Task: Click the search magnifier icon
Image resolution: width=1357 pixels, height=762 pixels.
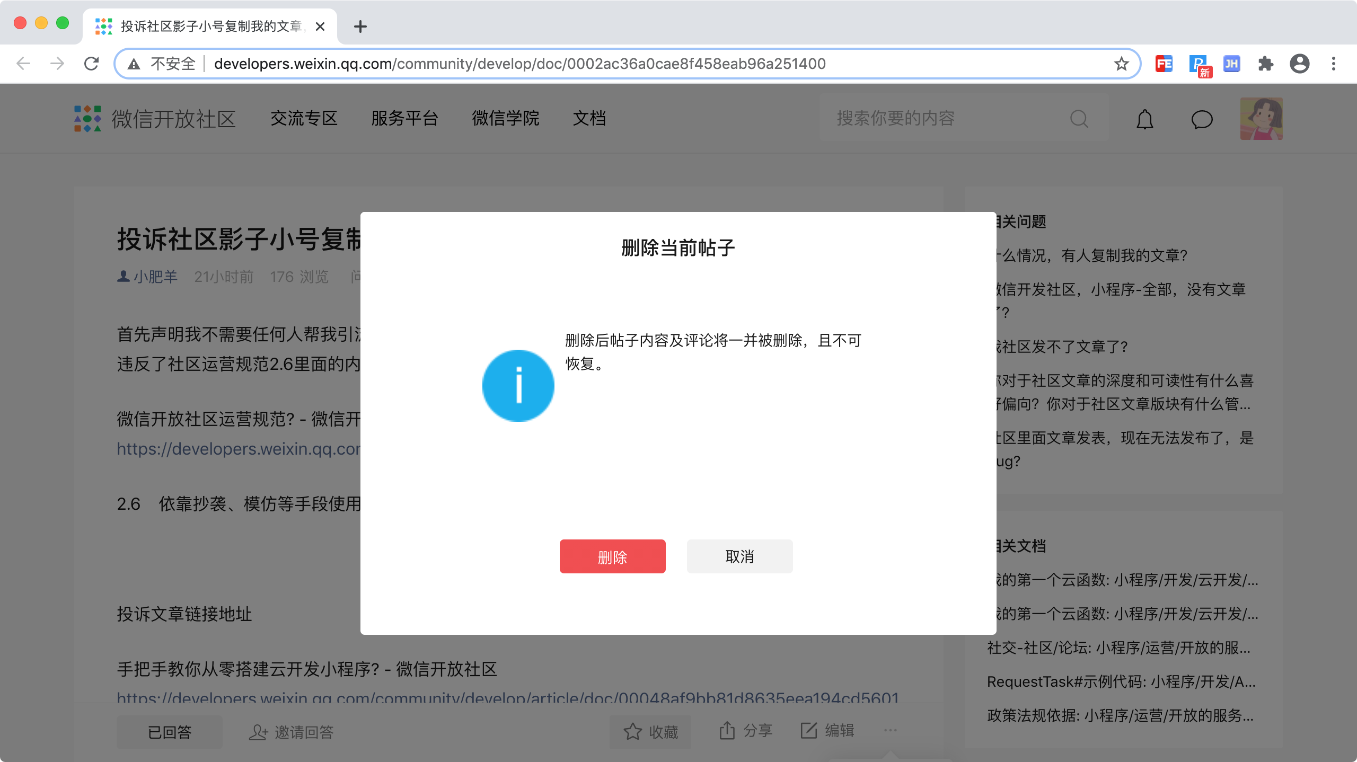Action: pyautogui.click(x=1079, y=119)
